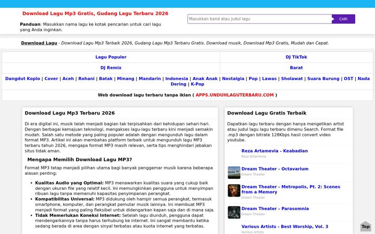The width and height of the screenshot is (375, 234).
Task: Click the Octavarium album cover thumbnail
Action: (x=234, y=173)
